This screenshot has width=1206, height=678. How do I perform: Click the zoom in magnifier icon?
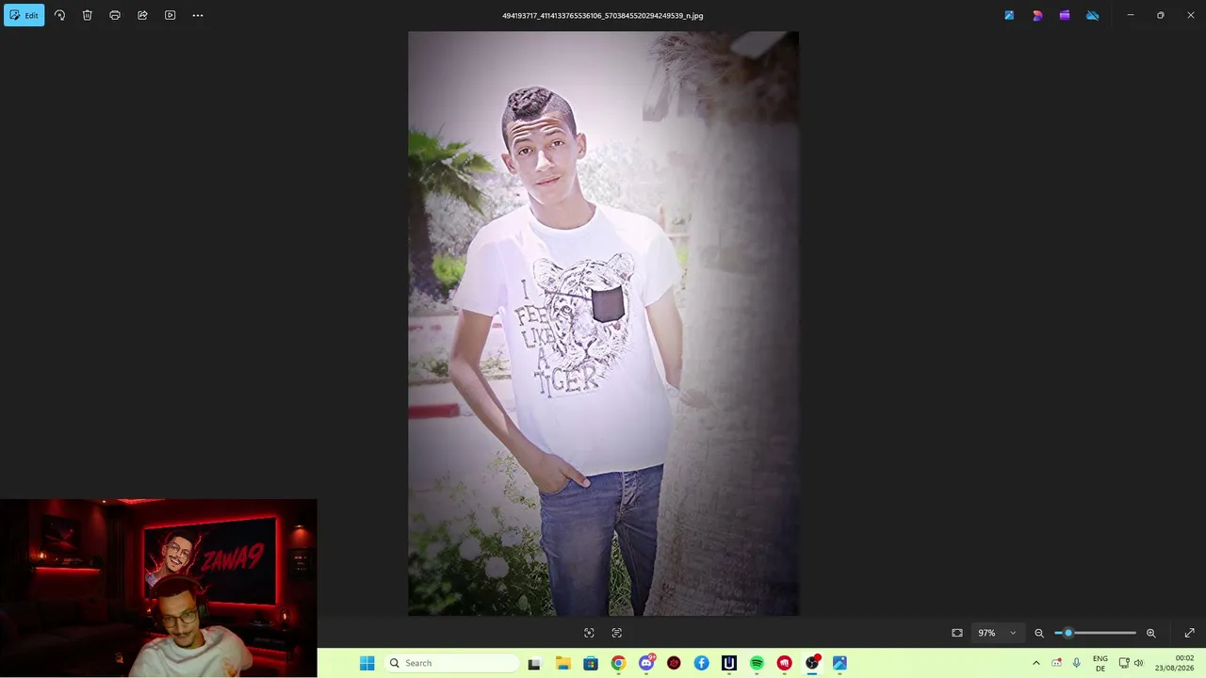coord(1150,633)
